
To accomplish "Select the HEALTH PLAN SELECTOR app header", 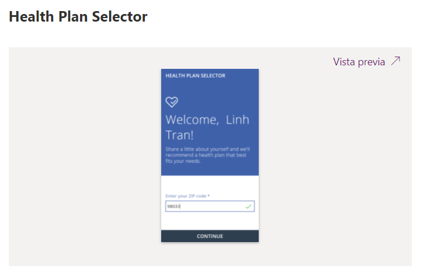I will pos(195,76).
